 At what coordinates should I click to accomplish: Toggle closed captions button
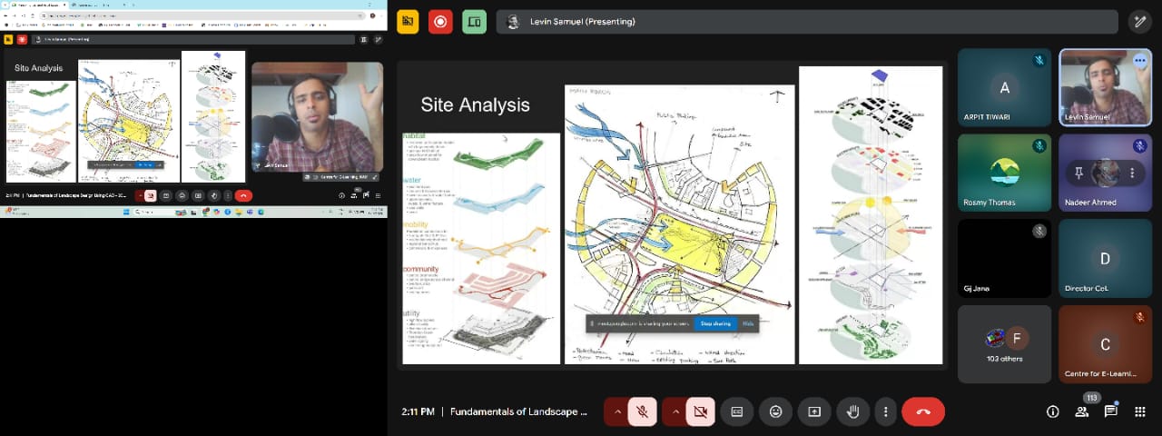(x=737, y=411)
